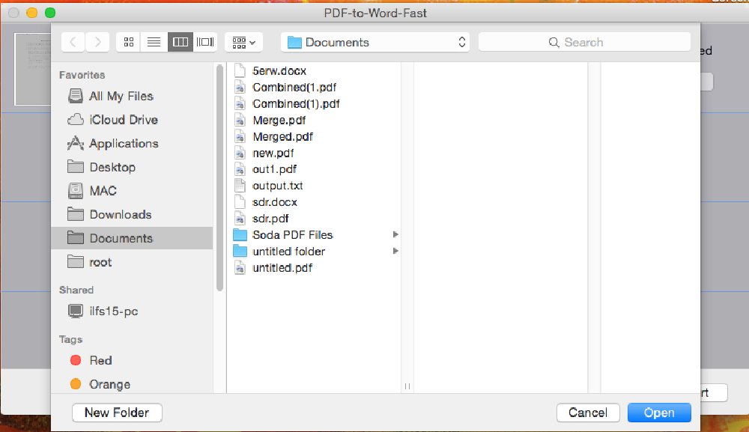Viewport: 749px width, 432px height.
Task: Switch to column view
Action: (180, 42)
